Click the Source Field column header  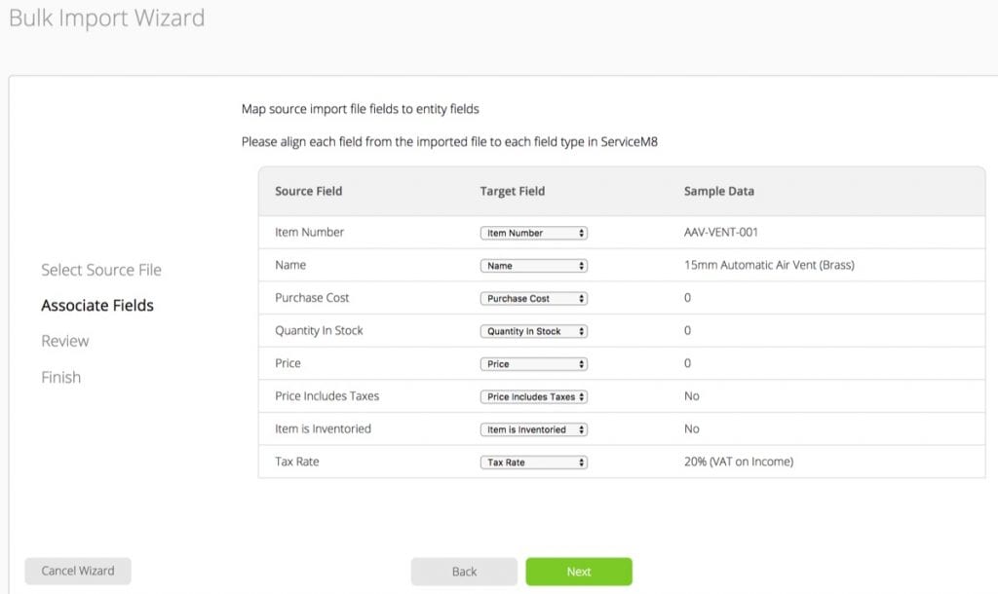(x=309, y=191)
